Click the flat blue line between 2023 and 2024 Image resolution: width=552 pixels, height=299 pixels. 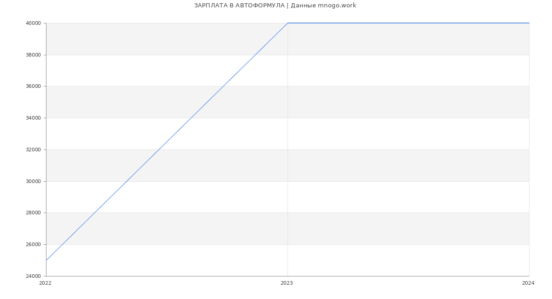pos(408,23)
